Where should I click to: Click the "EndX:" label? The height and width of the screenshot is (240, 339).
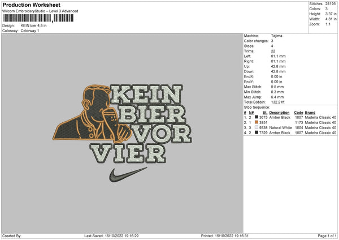[x=249, y=76]
